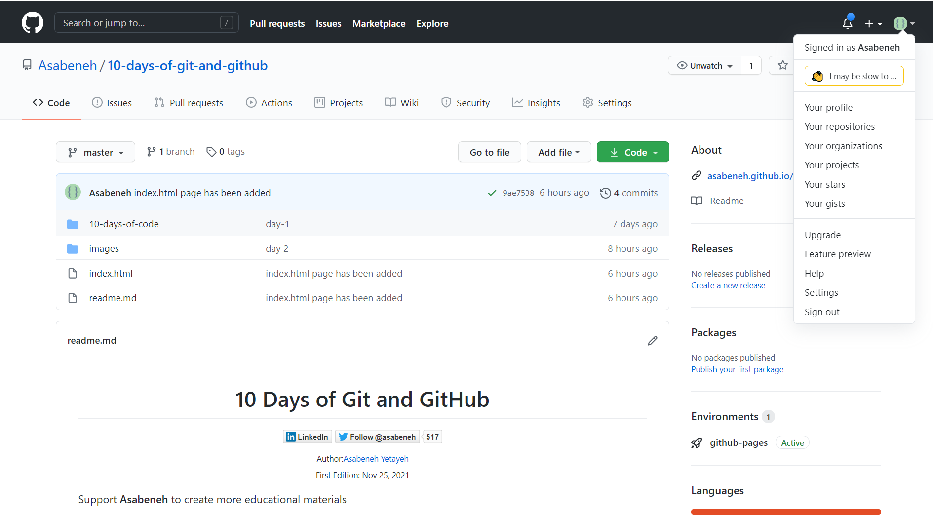Expand the green Code download dropdown
The image size is (933, 522).
pyautogui.click(x=633, y=152)
